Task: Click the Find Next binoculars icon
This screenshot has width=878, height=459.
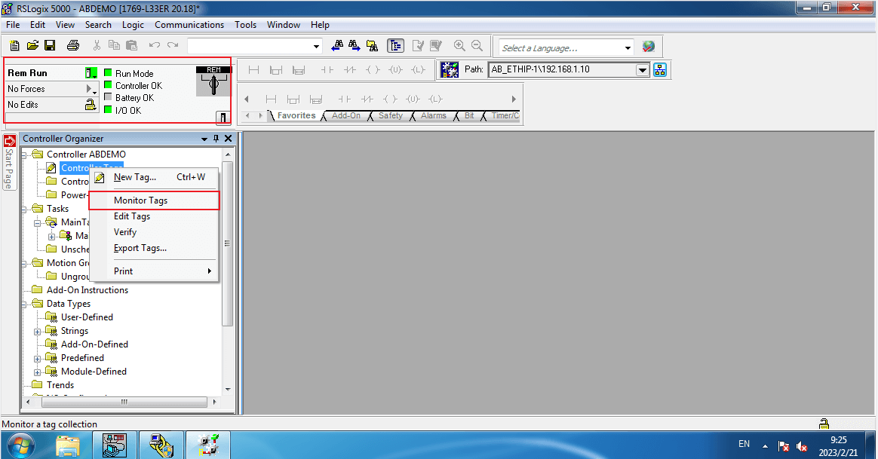Action: tap(354, 46)
